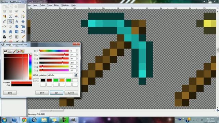Select the Pencil tool

pyautogui.click(x=23, y=37)
